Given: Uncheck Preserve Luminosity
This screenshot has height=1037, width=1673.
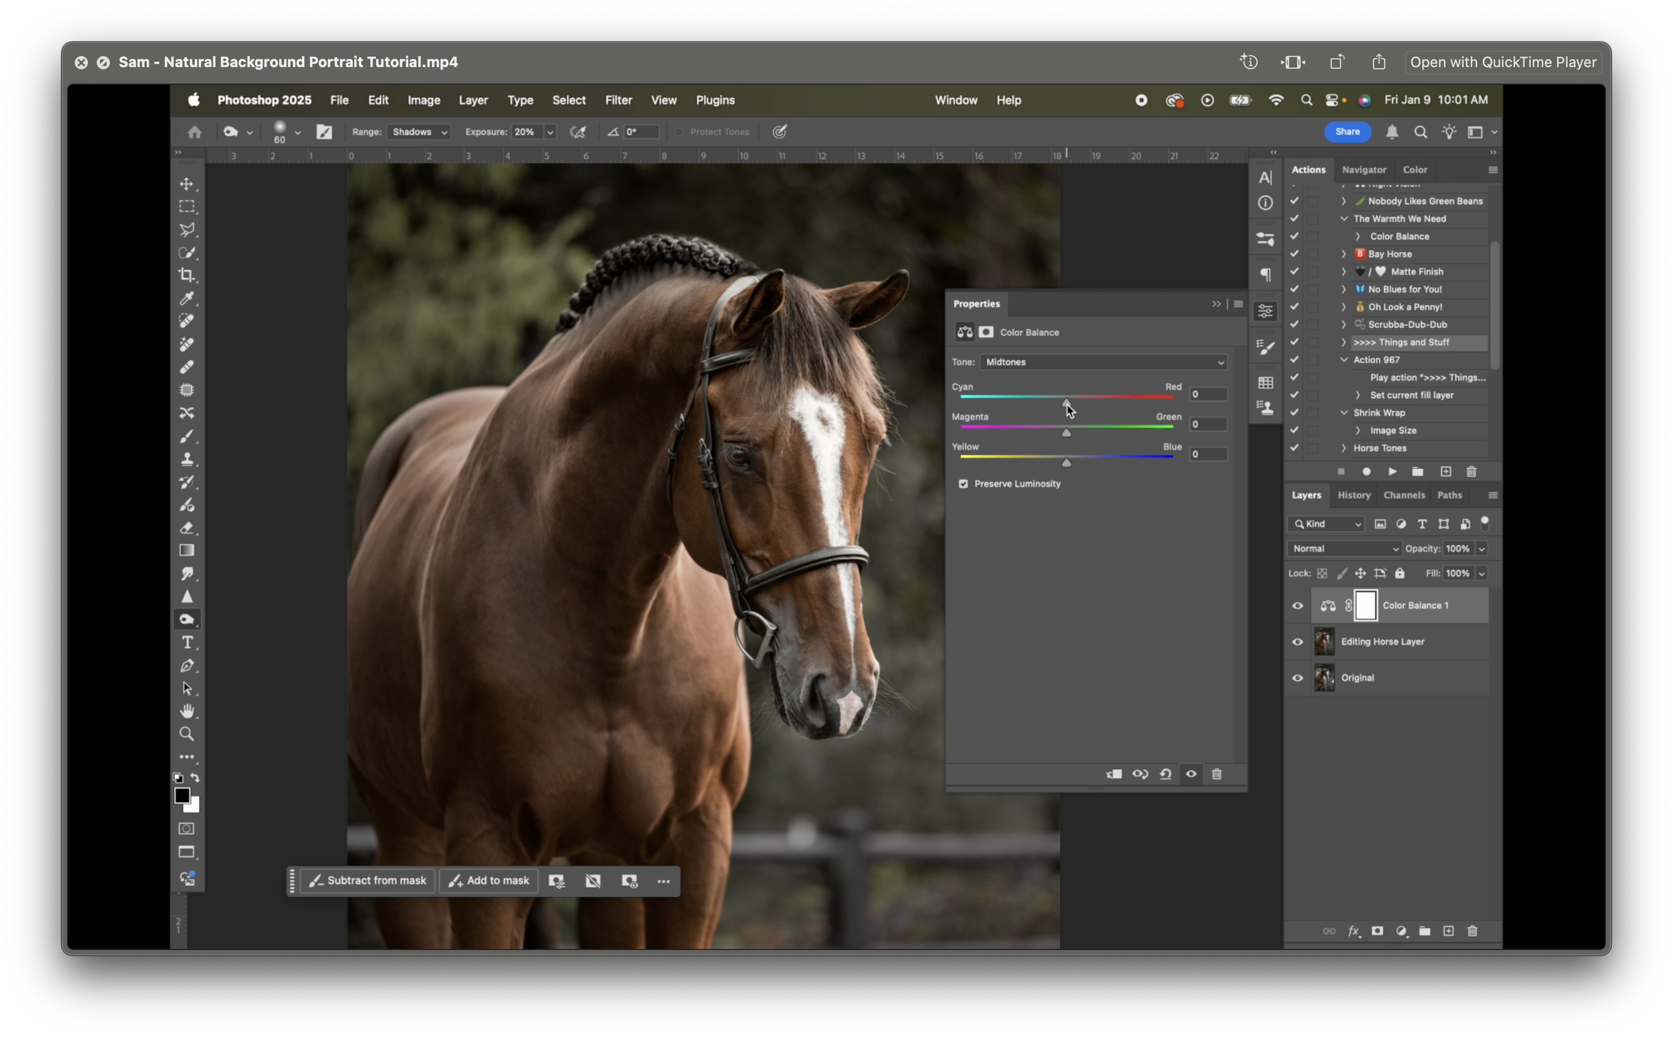Looking at the screenshot, I should point(963,483).
